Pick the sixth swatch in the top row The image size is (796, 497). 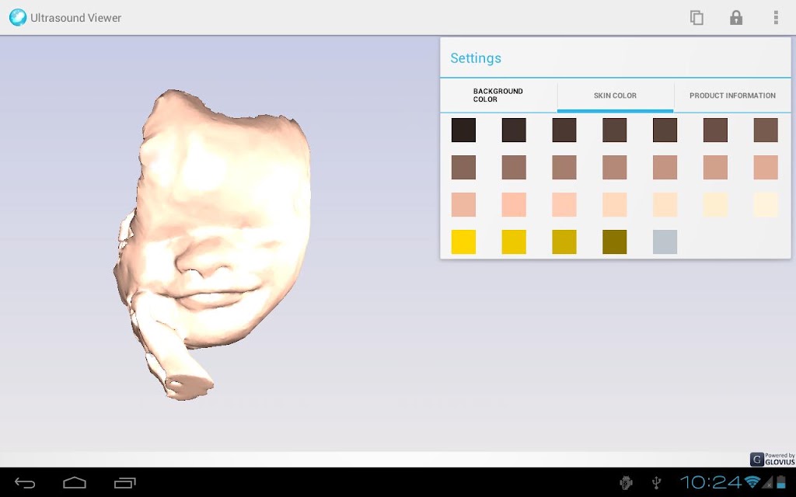click(715, 130)
